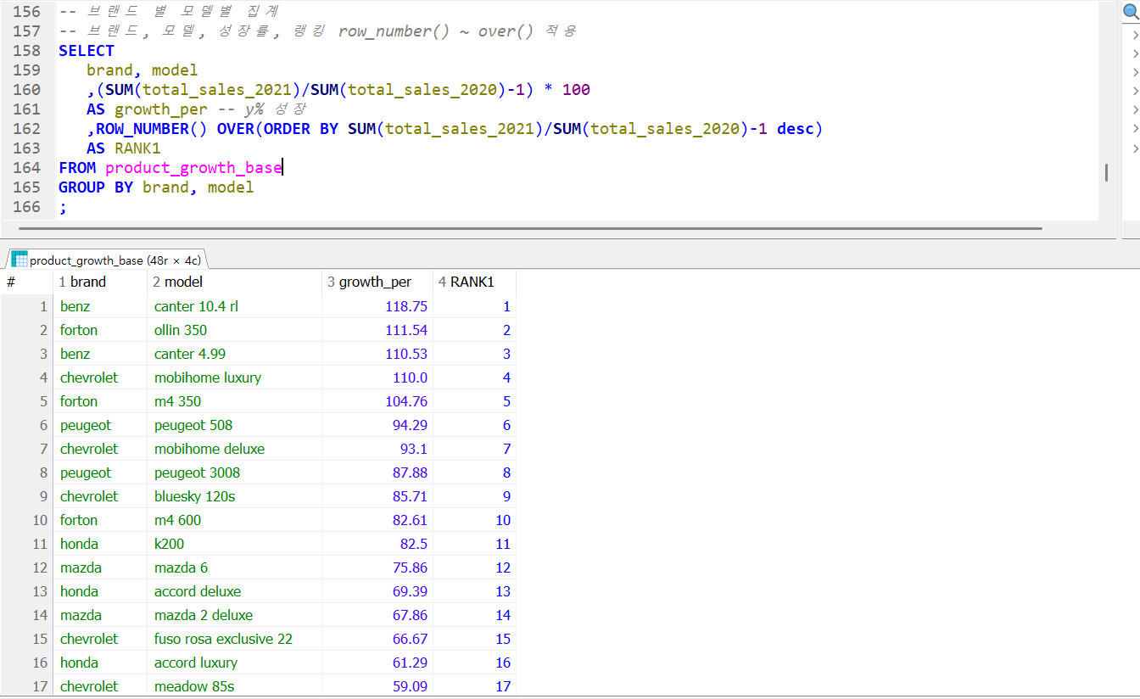This screenshot has width=1140, height=699.
Task: Select the brand cell in row 6, peugeot
Action: click(100, 425)
